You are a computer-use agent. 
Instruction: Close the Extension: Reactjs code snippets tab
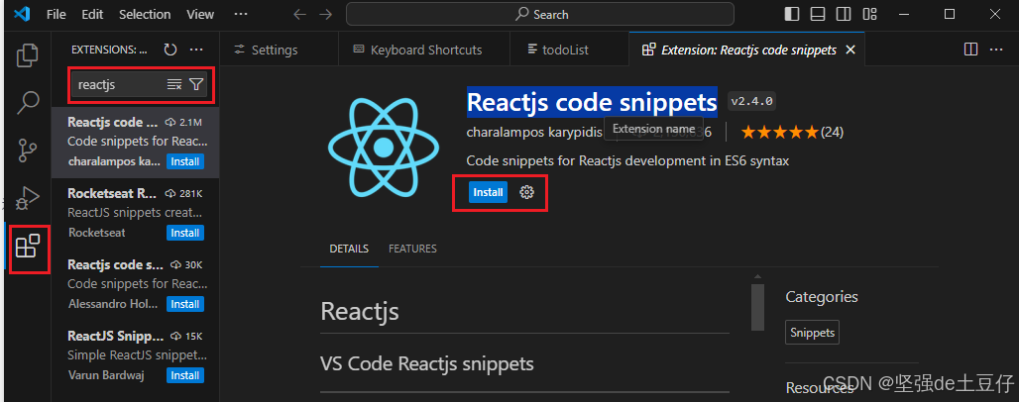(x=850, y=50)
